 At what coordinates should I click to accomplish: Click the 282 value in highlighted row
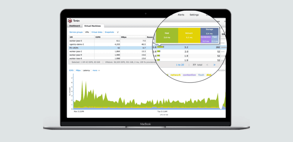click(x=217, y=47)
